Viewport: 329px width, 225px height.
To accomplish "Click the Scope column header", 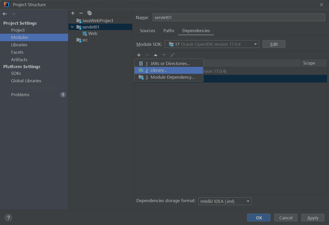I will click(x=309, y=63).
